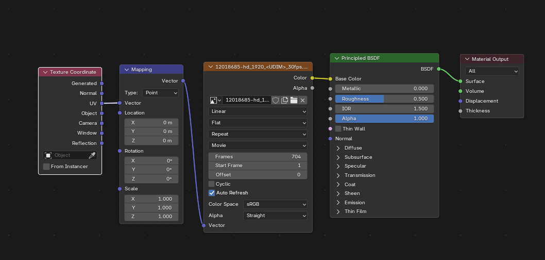Collapse the Material Output node
545x260 pixels.
point(467,59)
